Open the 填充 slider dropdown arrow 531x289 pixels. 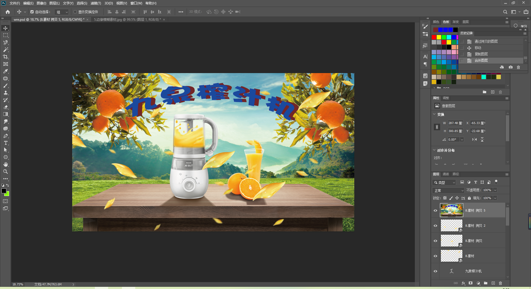pos(495,198)
